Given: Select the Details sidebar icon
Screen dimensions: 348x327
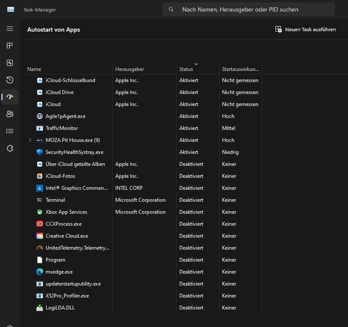Looking at the screenshot, I should pos(9,131).
